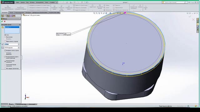The height and width of the screenshot is (112, 200).
Task: Click the SOLIDWORKS logo
Action: [x=7, y=2]
